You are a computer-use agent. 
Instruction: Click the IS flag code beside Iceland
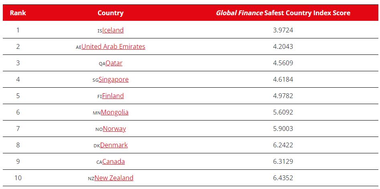(x=100, y=31)
